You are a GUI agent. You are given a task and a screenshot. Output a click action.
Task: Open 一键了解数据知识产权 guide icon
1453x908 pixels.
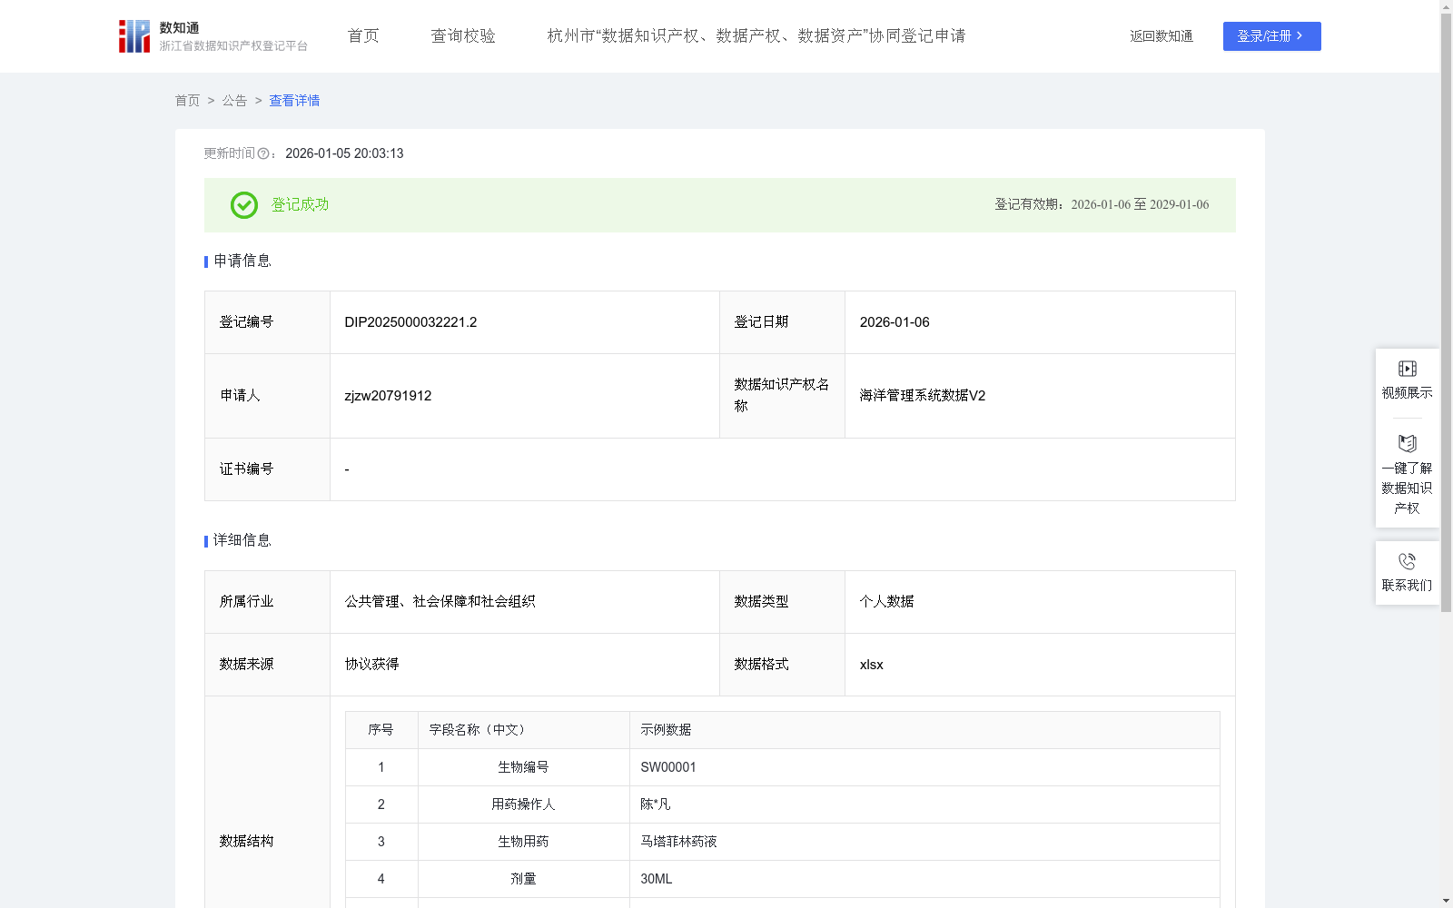(1408, 443)
